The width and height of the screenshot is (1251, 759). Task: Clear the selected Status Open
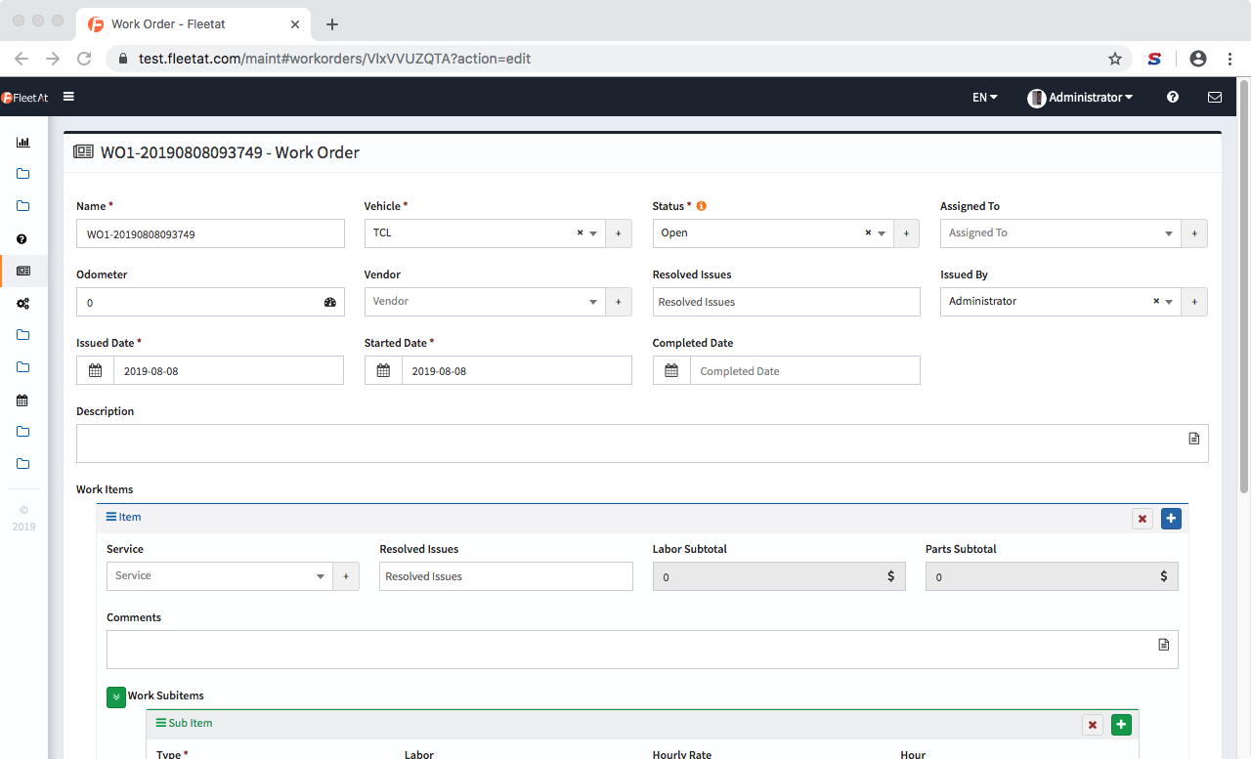coord(868,232)
